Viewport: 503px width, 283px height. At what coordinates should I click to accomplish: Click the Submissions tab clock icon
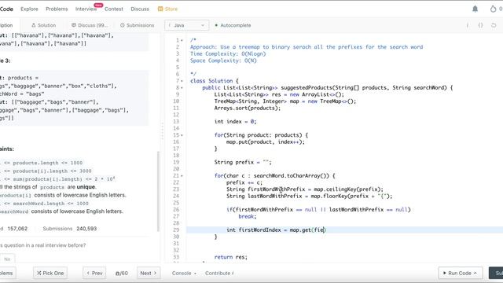point(123,25)
